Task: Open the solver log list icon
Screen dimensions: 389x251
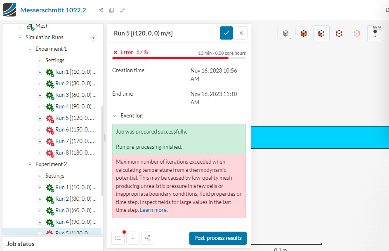Action: [x=118, y=238]
